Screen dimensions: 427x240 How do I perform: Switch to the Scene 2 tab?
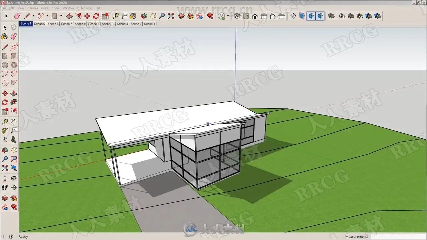(x=136, y=24)
